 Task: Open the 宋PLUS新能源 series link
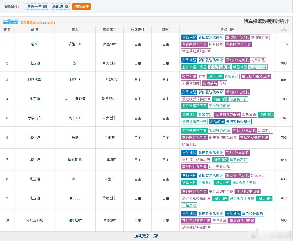coord(75,99)
